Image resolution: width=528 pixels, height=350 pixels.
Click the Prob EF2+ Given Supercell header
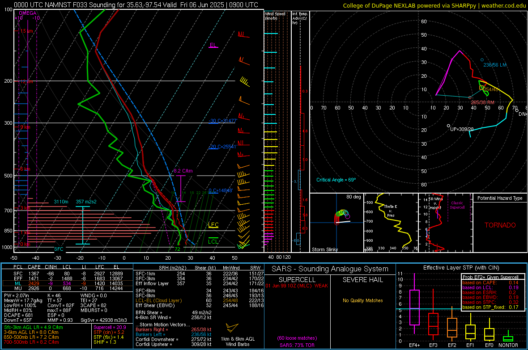(490, 277)
